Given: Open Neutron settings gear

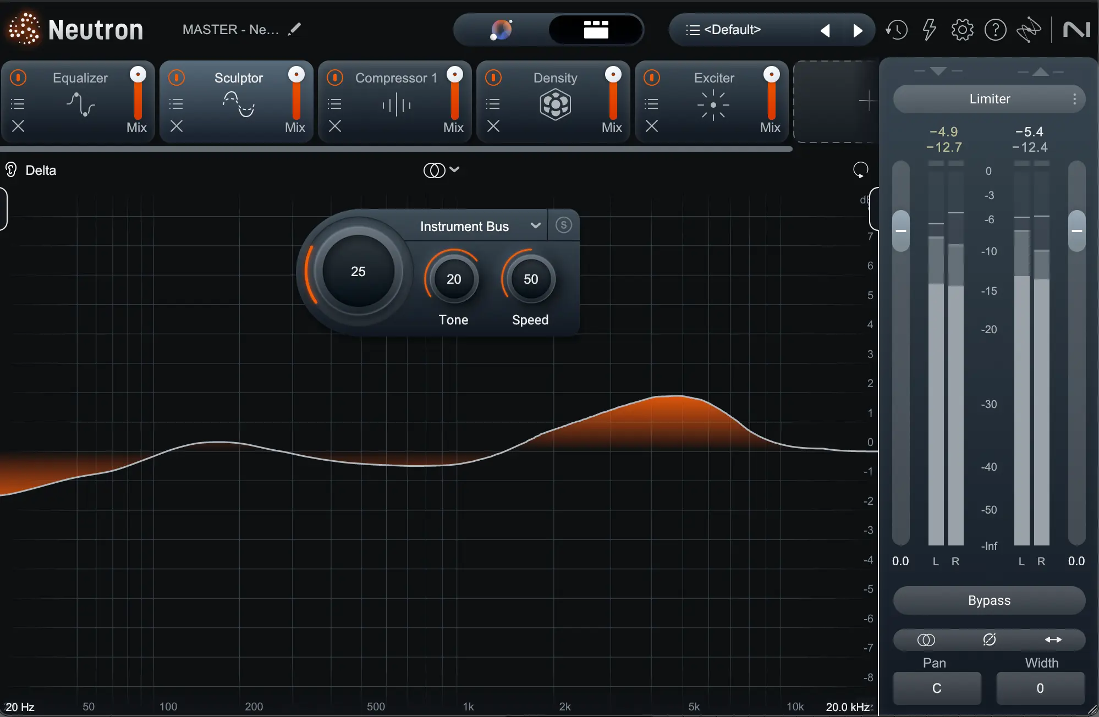Looking at the screenshot, I should tap(962, 30).
